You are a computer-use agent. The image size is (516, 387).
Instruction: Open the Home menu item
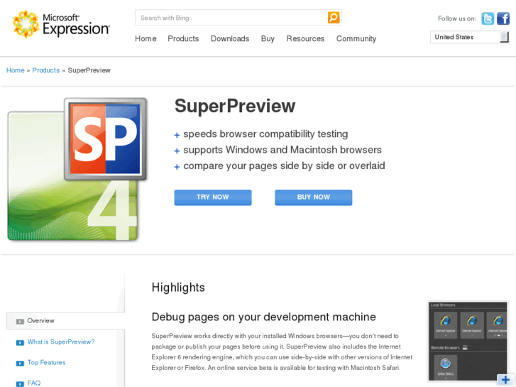tap(146, 38)
